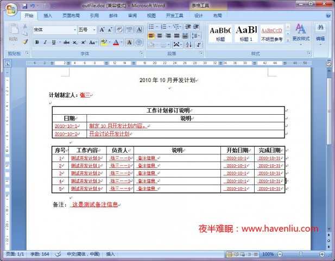Switch to the 邮件 ribbon tab
335x261 pixels.
[x=113, y=16]
